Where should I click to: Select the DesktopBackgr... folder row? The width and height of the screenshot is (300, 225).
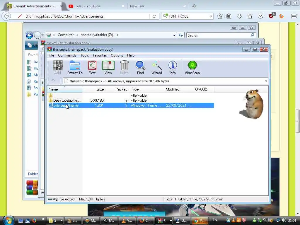(131, 100)
